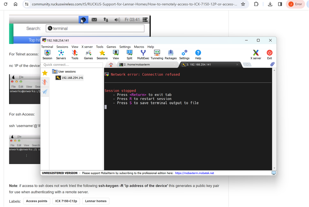Open MobaXterm Games
Image resolution: width=309 pixels, height=207 pixels.
(88, 55)
